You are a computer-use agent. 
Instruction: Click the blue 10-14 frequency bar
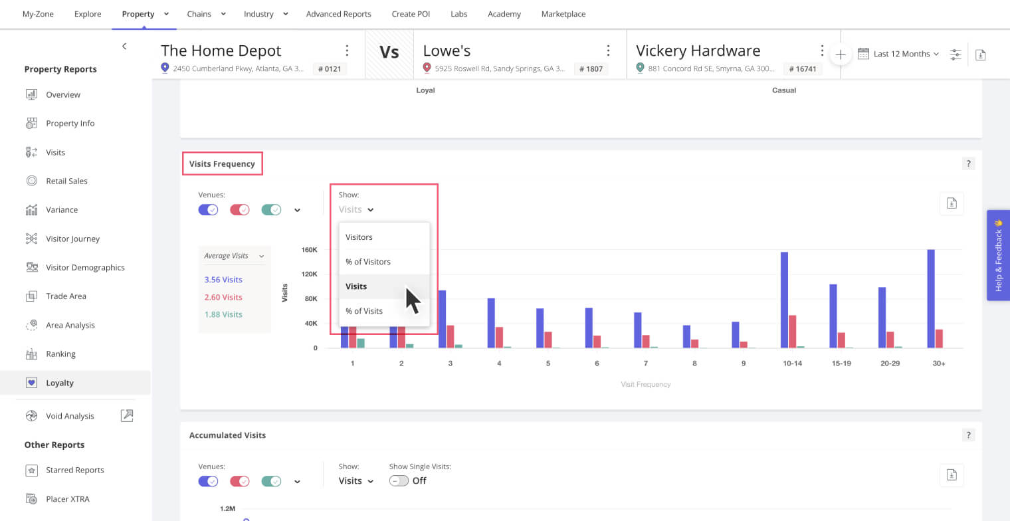click(784, 300)
